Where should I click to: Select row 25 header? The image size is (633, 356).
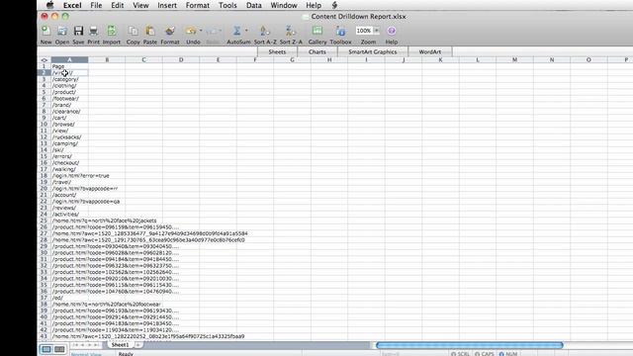(x=44, y=221)
